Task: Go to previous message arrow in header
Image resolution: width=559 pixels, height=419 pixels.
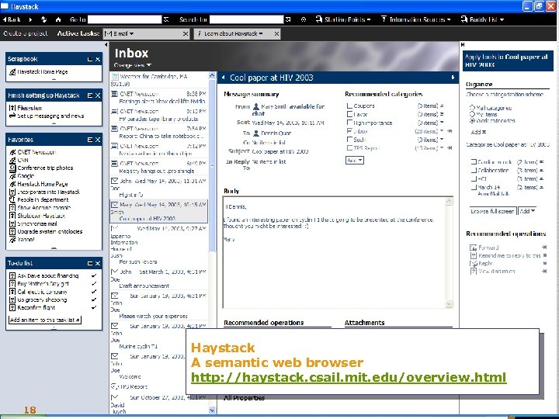Action: pyautogui.click(x=223, y=78)
